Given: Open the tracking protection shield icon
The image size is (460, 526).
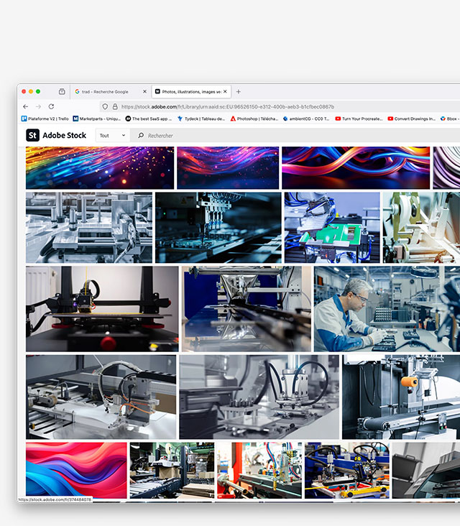Looking at the screenshot, I should click(105, 106).
